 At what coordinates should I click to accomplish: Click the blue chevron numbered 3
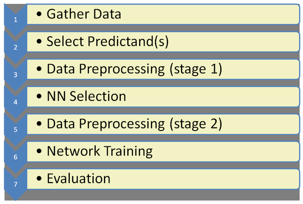pyautogui.click(x=15, y=74)
